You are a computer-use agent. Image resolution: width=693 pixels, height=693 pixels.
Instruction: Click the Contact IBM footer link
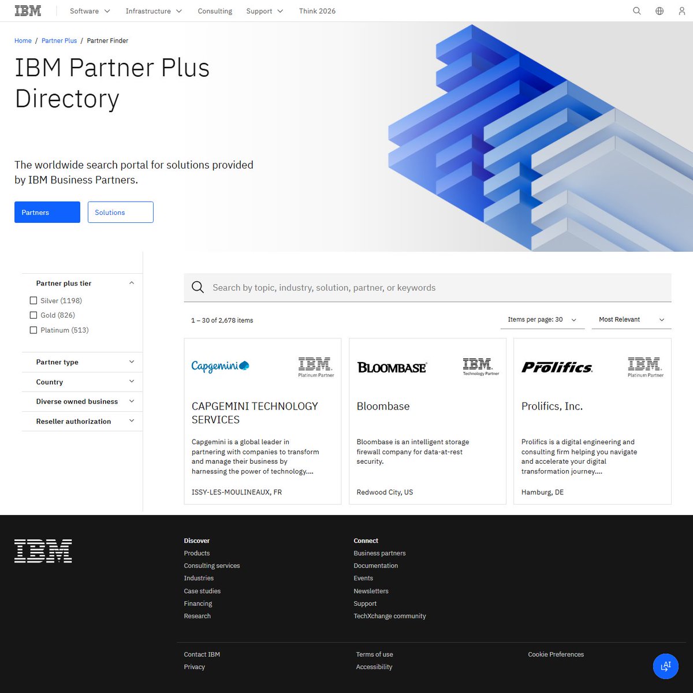(x=202, y=654)
